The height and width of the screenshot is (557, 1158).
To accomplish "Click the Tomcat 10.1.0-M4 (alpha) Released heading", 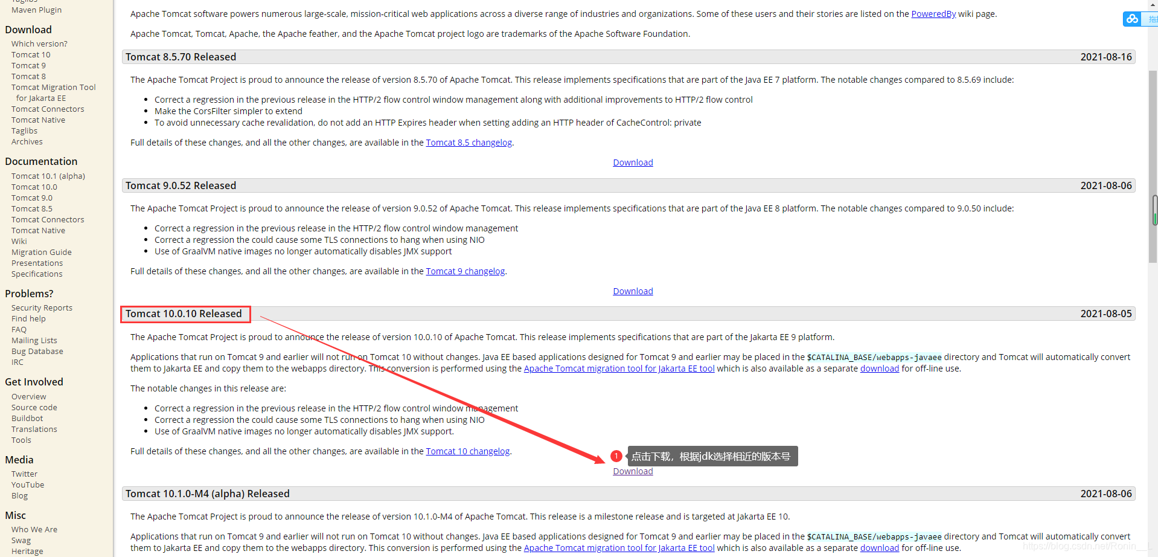I will tap(208, 494).
